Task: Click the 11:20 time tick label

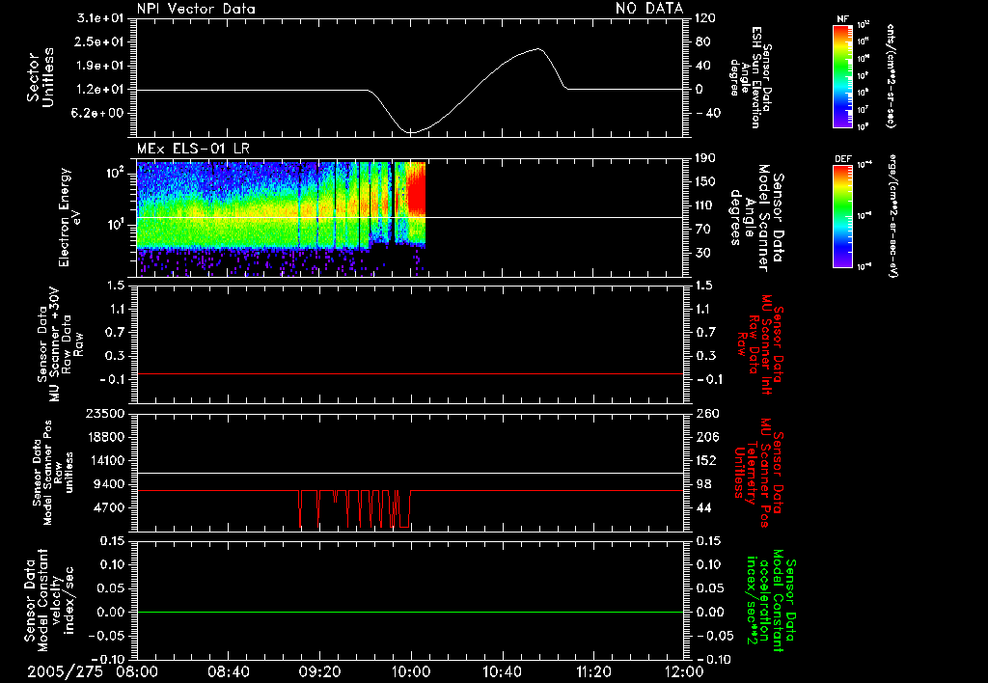Action: [592, 671]
